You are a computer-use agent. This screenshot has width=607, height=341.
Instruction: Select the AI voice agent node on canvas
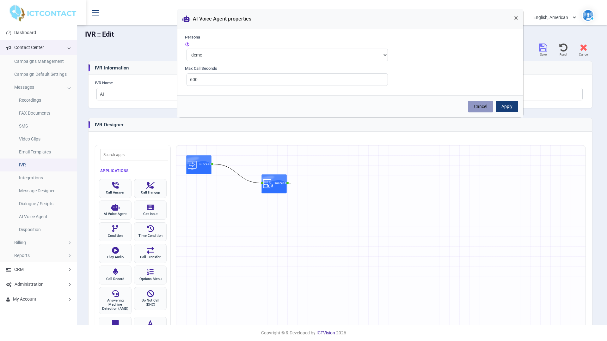pyautogui.click(x=274, y=184)
